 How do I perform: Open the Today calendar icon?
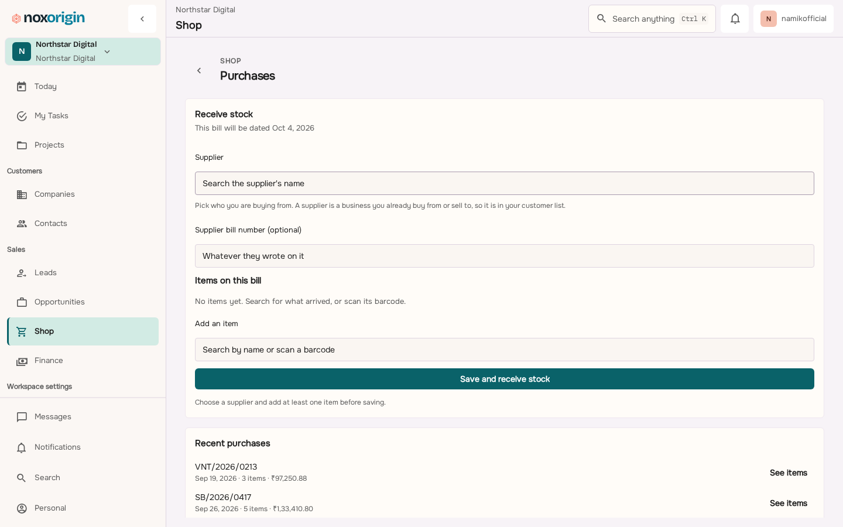22,87
